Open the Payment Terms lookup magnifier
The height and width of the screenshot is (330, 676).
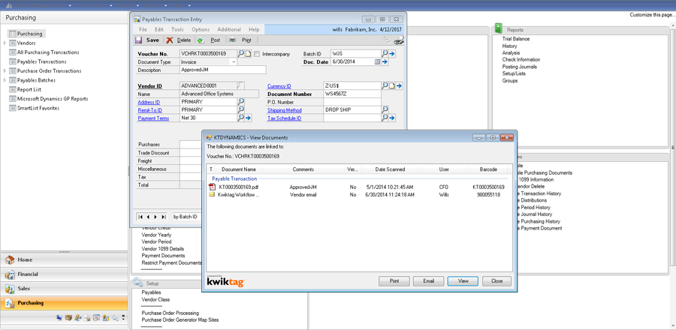tap(241, 118)
